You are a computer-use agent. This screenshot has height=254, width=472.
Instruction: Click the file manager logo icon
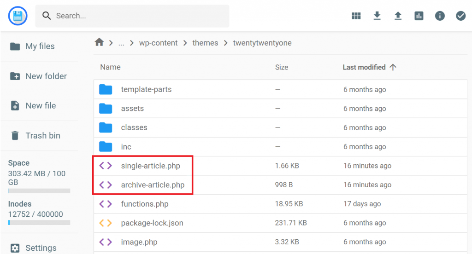pyautogui.click(x=18, y=16)
